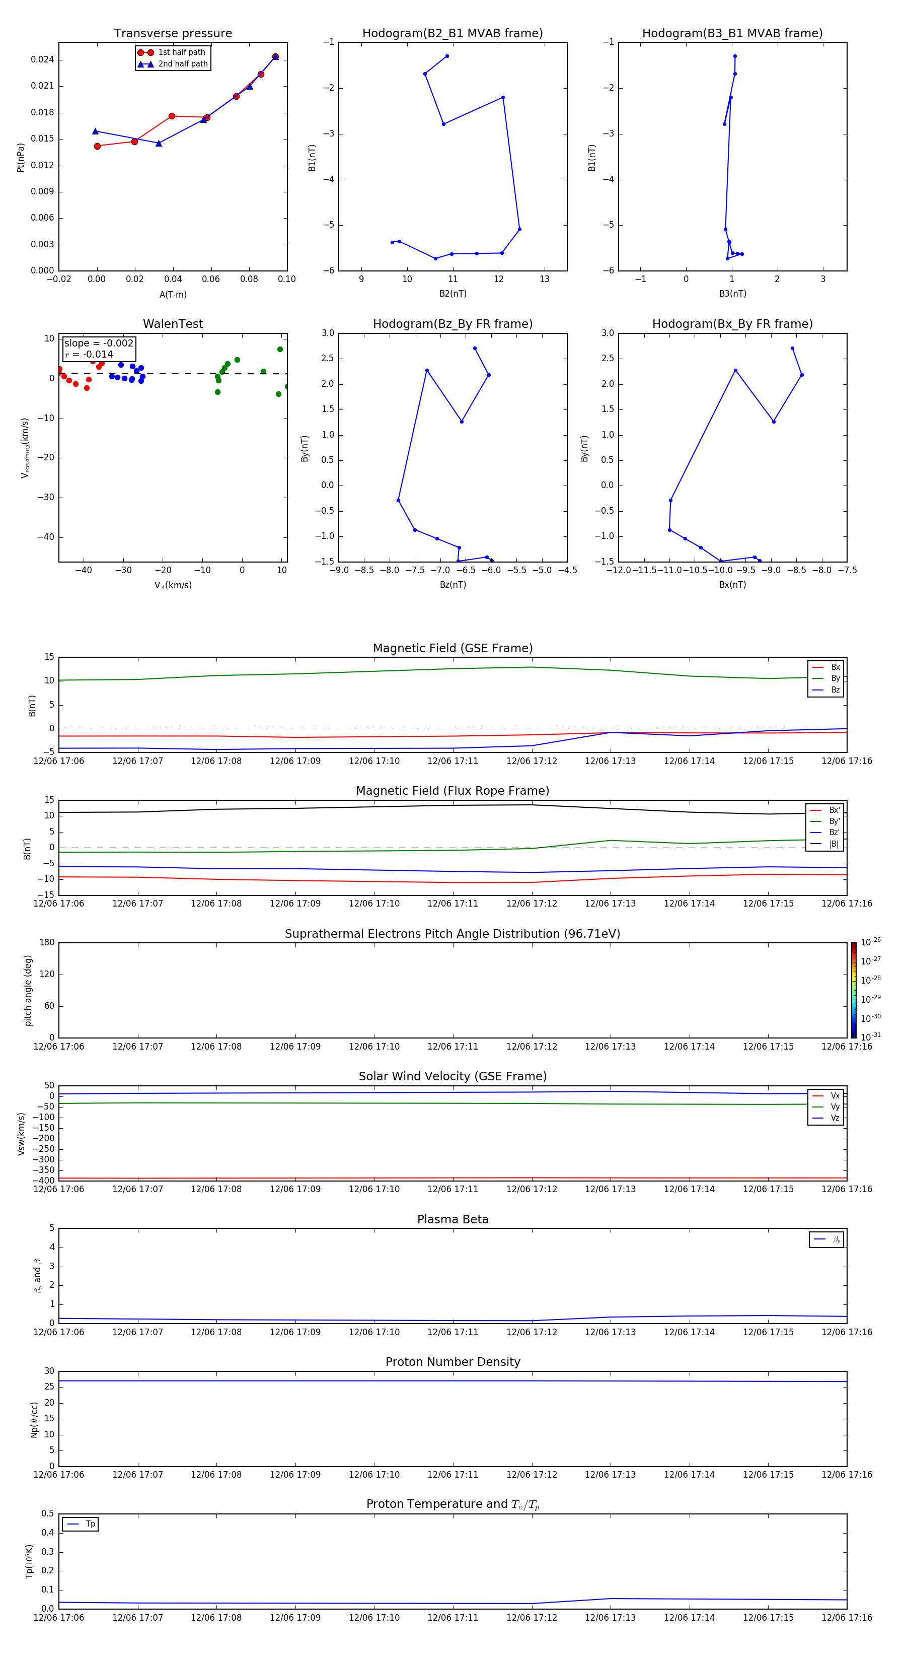The height and width of the screenshot is (1662, 906).
Task: Click the "B2(nT)" x-axis label
Action: (x=452, y=294)
